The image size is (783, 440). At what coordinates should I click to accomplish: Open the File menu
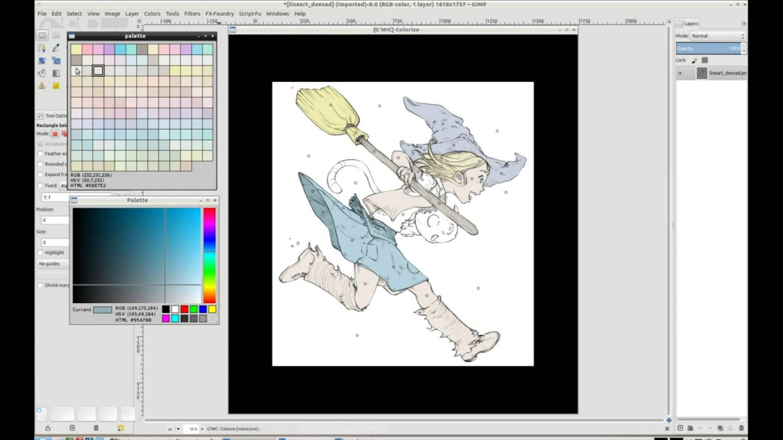click(x=42, y=13)
